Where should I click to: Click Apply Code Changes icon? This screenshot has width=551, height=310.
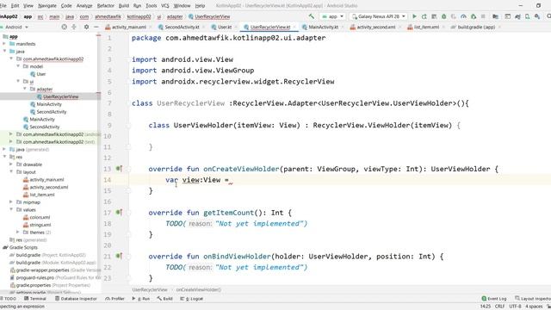[x=434, y=16]
